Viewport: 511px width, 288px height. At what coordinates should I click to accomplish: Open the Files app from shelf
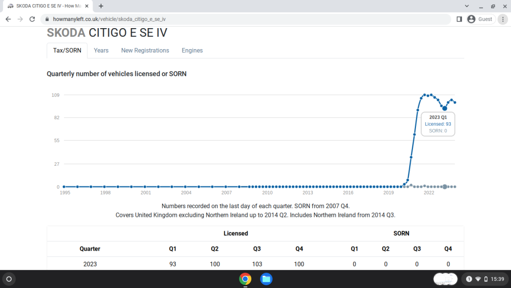[x=266, y=279]
